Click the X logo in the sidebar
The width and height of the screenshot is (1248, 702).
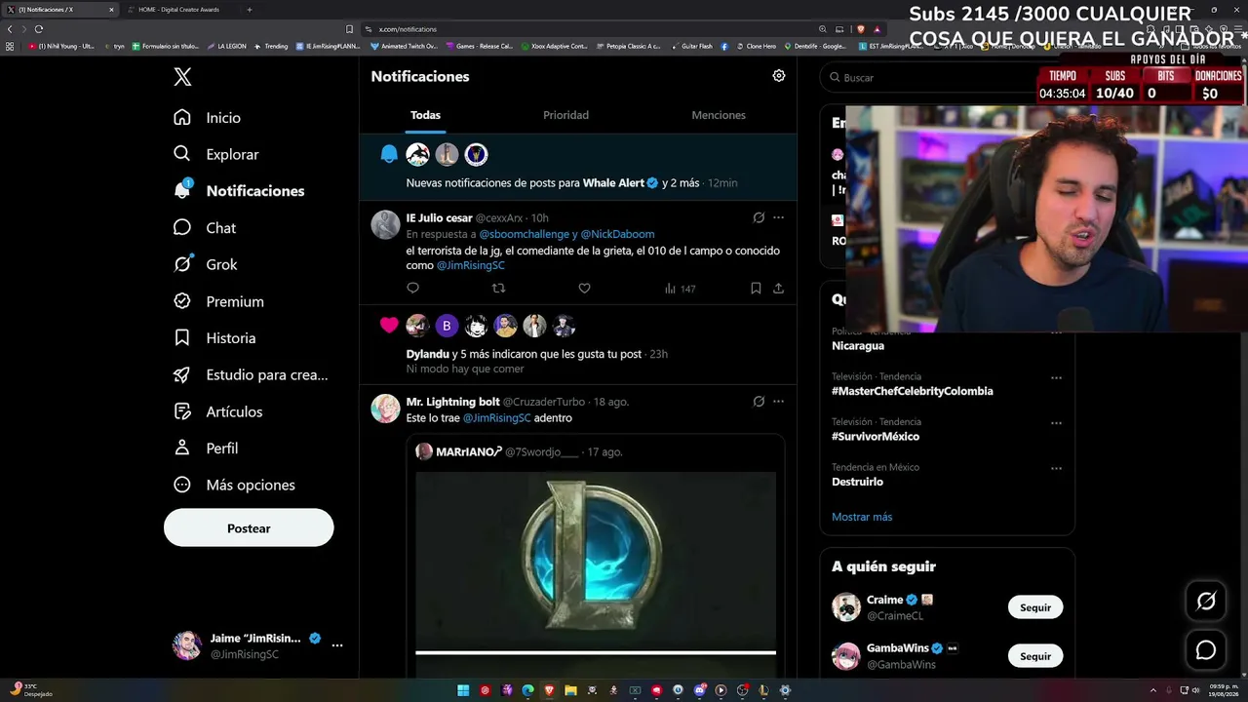click(182, 77)
